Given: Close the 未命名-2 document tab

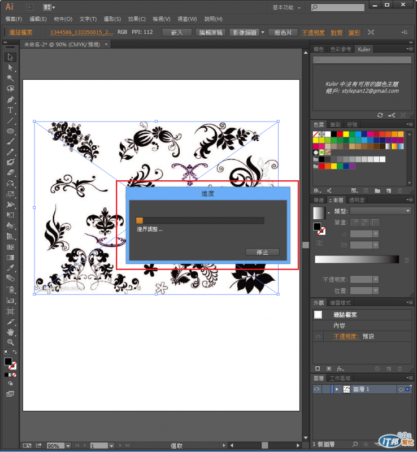Looking at the screenshot, I should (x=106, y=44).
